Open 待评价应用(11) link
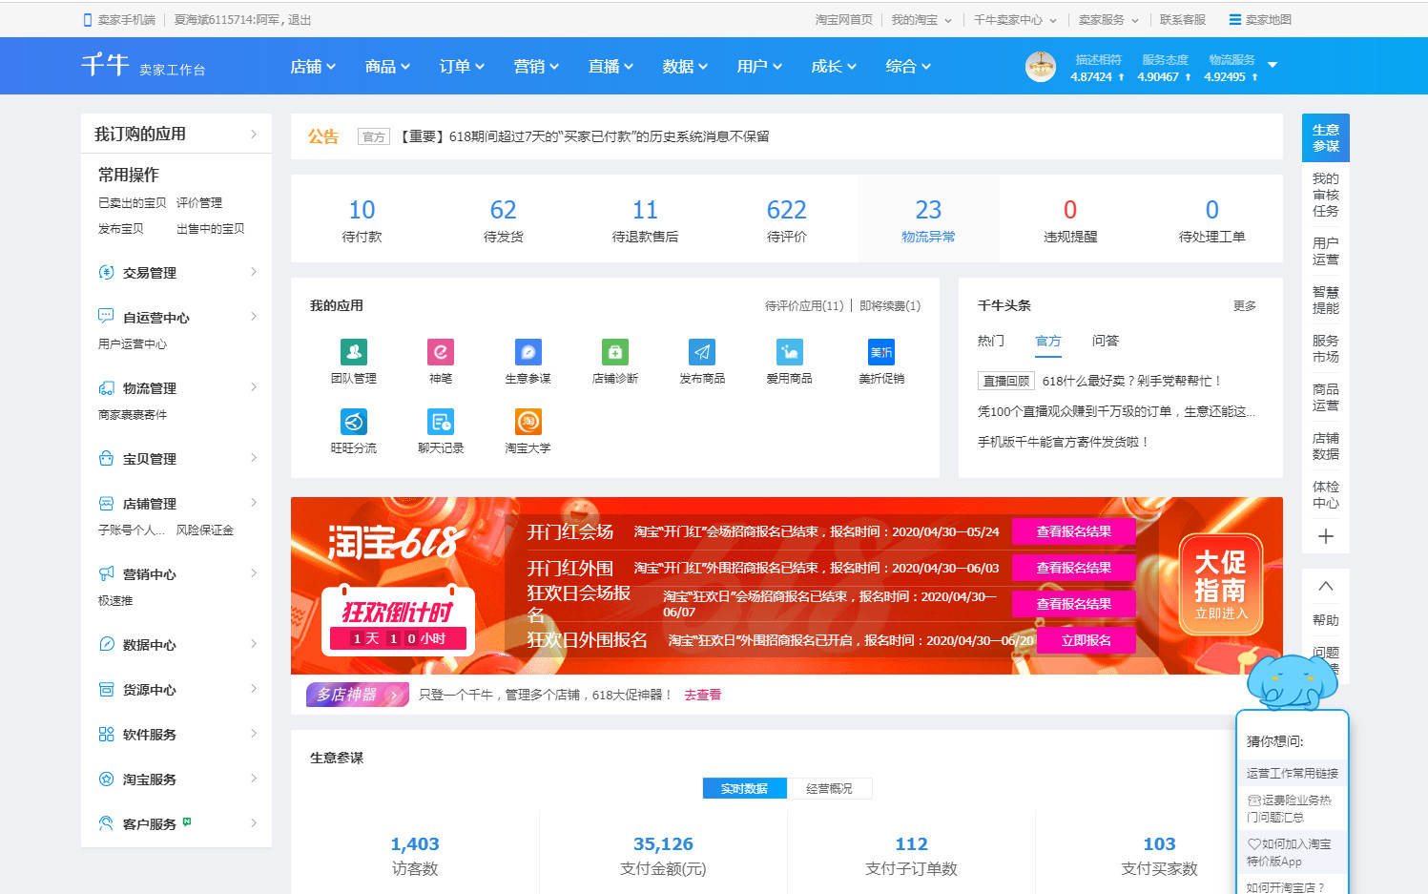This screenshot has width=1428, height=894. click(x=804, y=305)
